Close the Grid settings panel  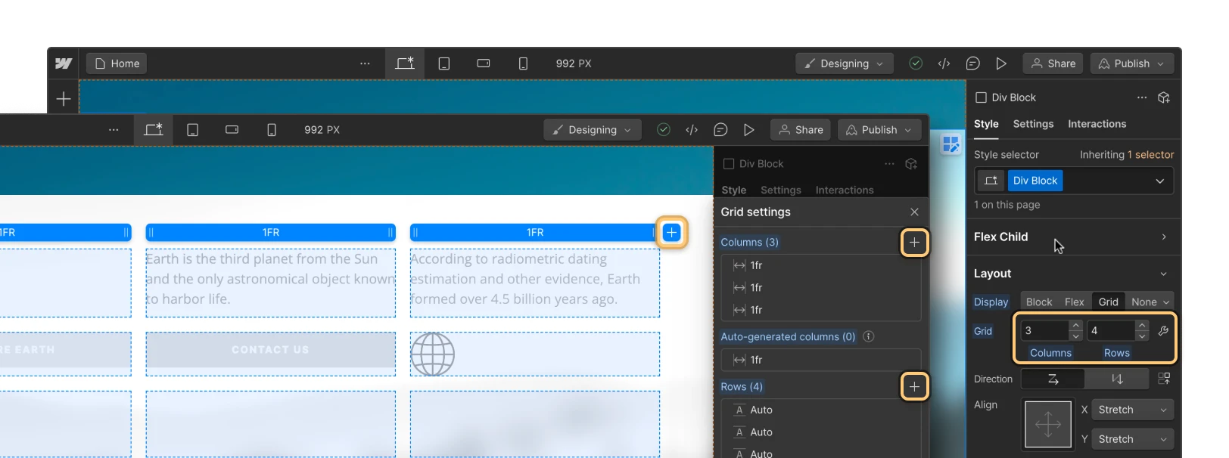(914, 212)
